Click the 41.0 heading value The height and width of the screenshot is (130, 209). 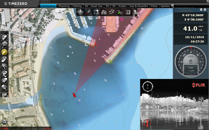point(190,28)
